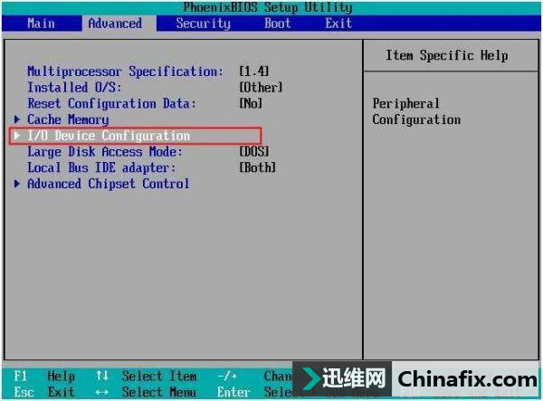The height and width of the screenshot is (401, 543).
Task: Switch to the Security tab
Action: point(204,24)
